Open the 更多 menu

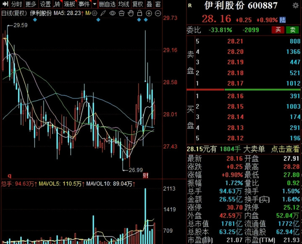tap(31, 4)
